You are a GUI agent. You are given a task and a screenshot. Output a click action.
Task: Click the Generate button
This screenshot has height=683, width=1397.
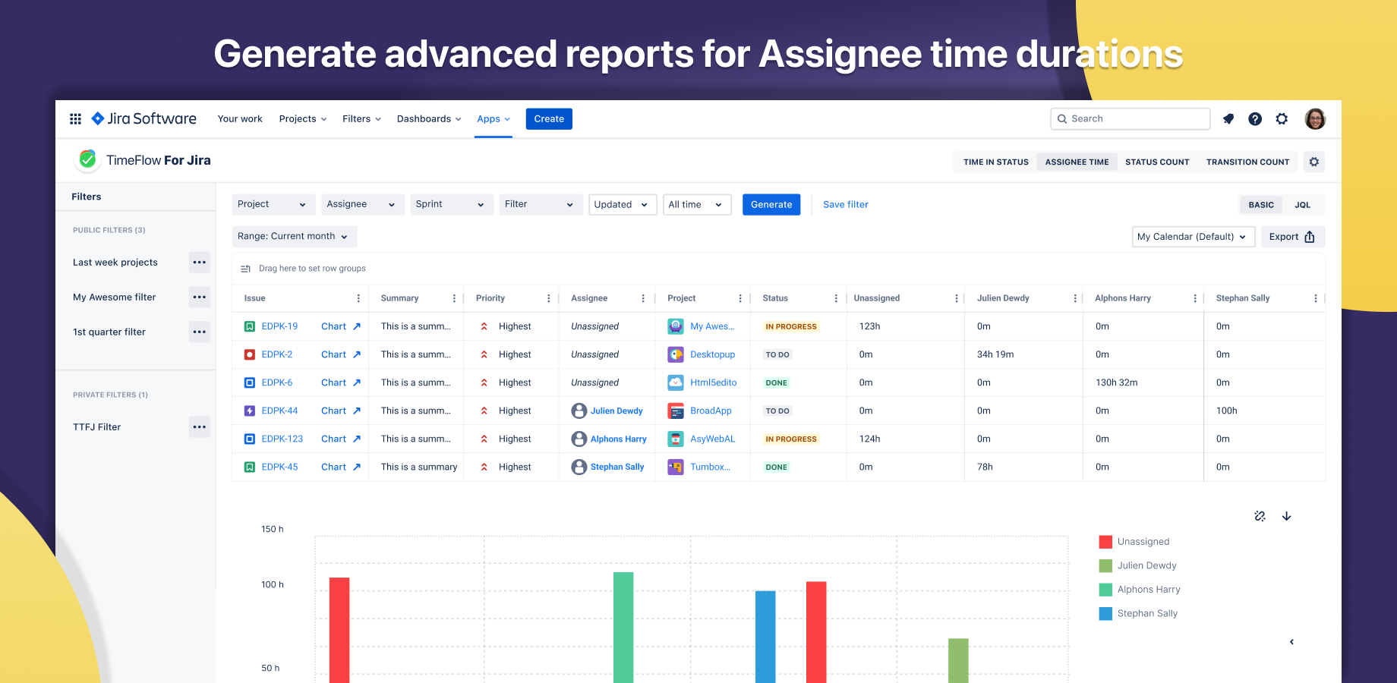pos(771,205)
